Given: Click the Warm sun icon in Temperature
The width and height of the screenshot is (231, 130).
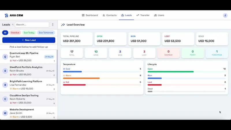Looking at the screenshot, I should (x=64, y=75).
